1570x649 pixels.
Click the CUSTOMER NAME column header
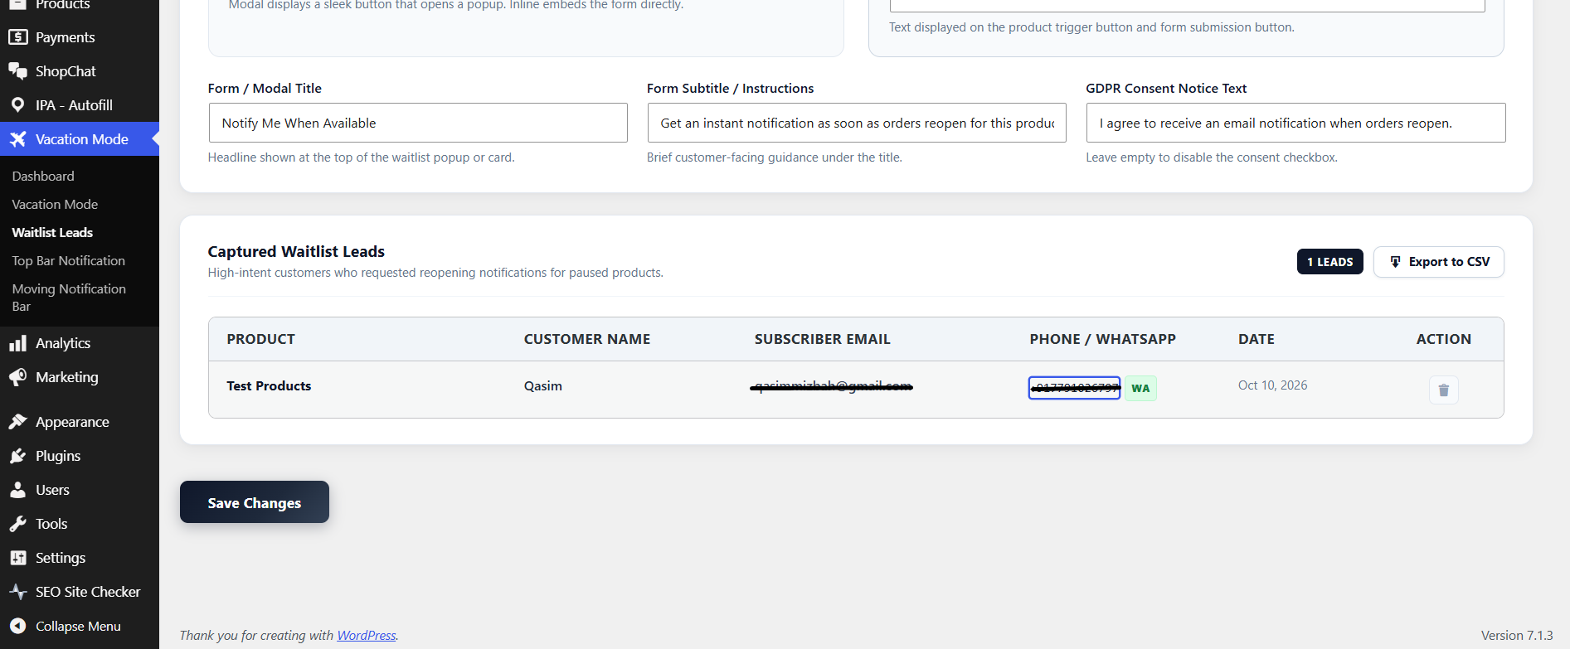pyautogui.click(x=587, y=339)
